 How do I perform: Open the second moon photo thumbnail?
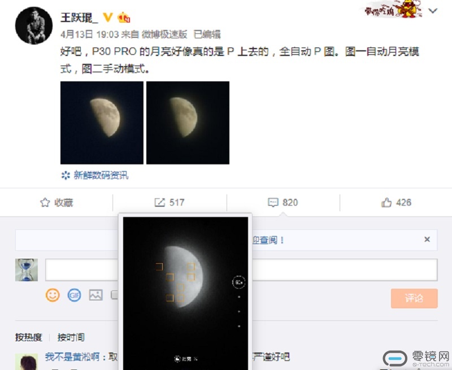click(188, 123)
